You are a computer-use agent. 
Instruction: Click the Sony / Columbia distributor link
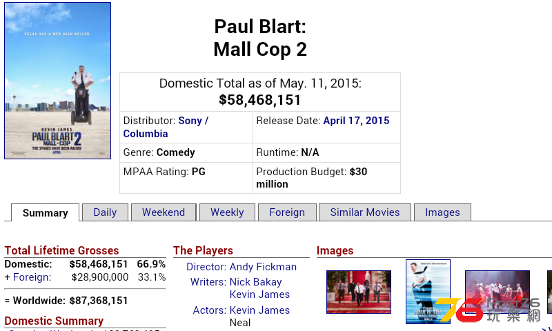pos(166,127)
